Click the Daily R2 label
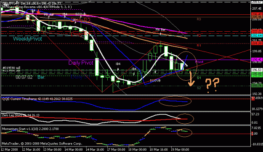 (80, 20)
